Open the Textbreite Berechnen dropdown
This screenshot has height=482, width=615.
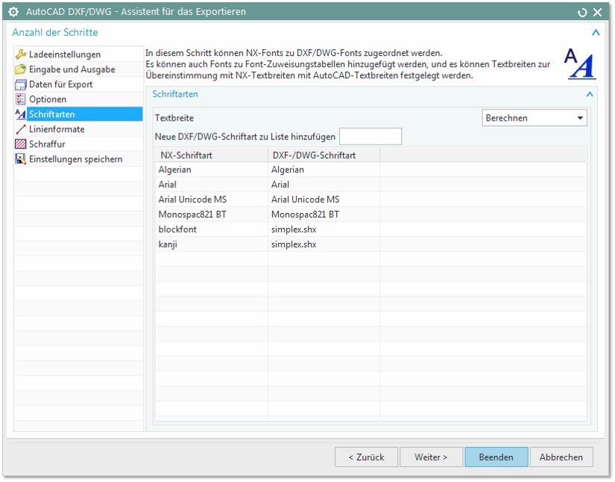[534, 118]
